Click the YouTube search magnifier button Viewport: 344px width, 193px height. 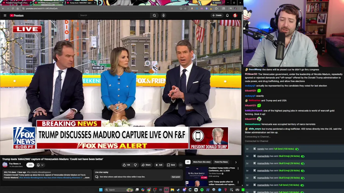tap(154, 15)
